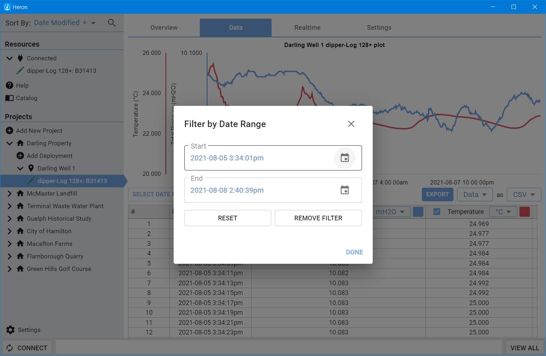Image resolution: width=546 pixels, height=356 pixels.
Task: Select the highlighted dipper-Log 128+: B31413 tree item
Action: pyautogui.click(x=63, y=181)
